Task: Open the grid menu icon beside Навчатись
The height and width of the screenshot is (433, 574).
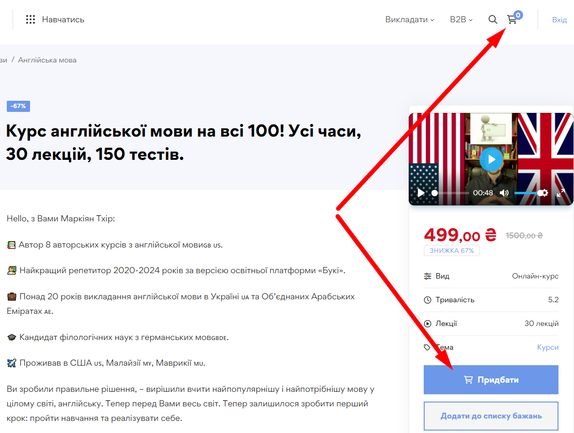Action: click(x=31, y=19)
